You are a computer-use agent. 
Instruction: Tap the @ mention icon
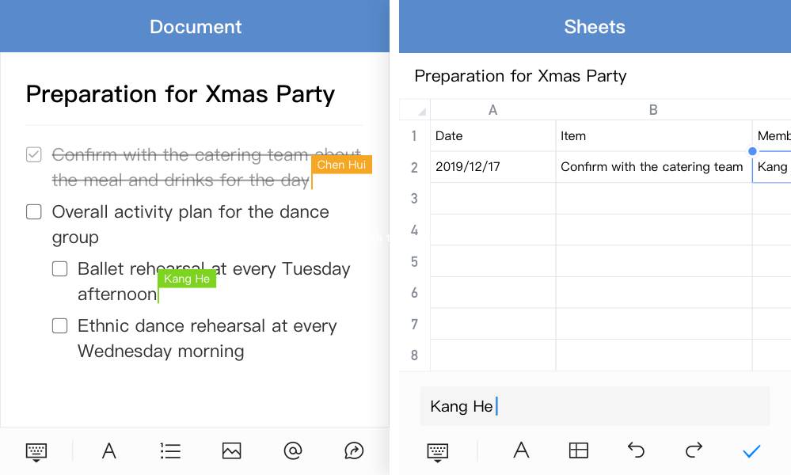point(293,451)
